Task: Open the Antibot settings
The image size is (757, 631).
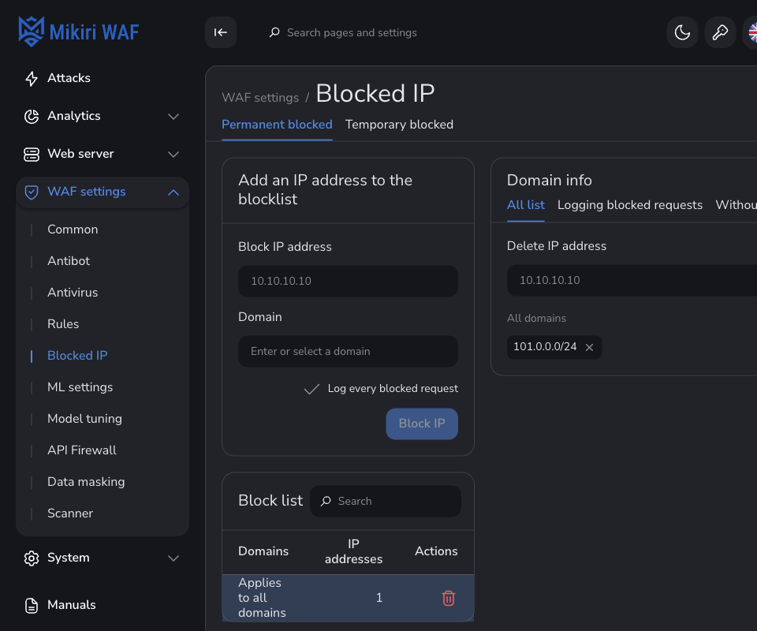Action: (69, 261)
